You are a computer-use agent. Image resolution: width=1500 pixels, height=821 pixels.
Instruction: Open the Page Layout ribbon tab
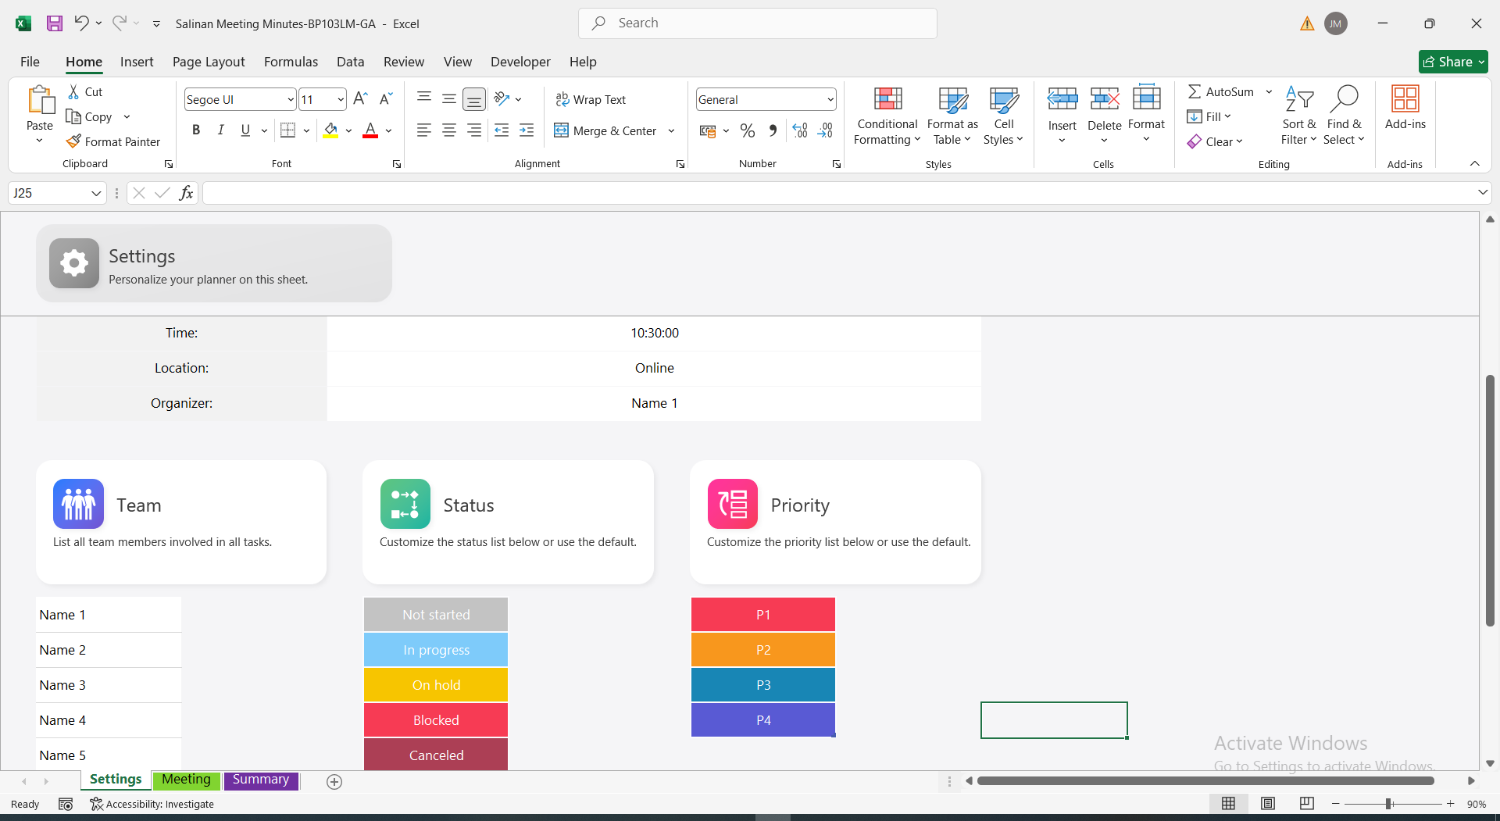click(209, 62)
